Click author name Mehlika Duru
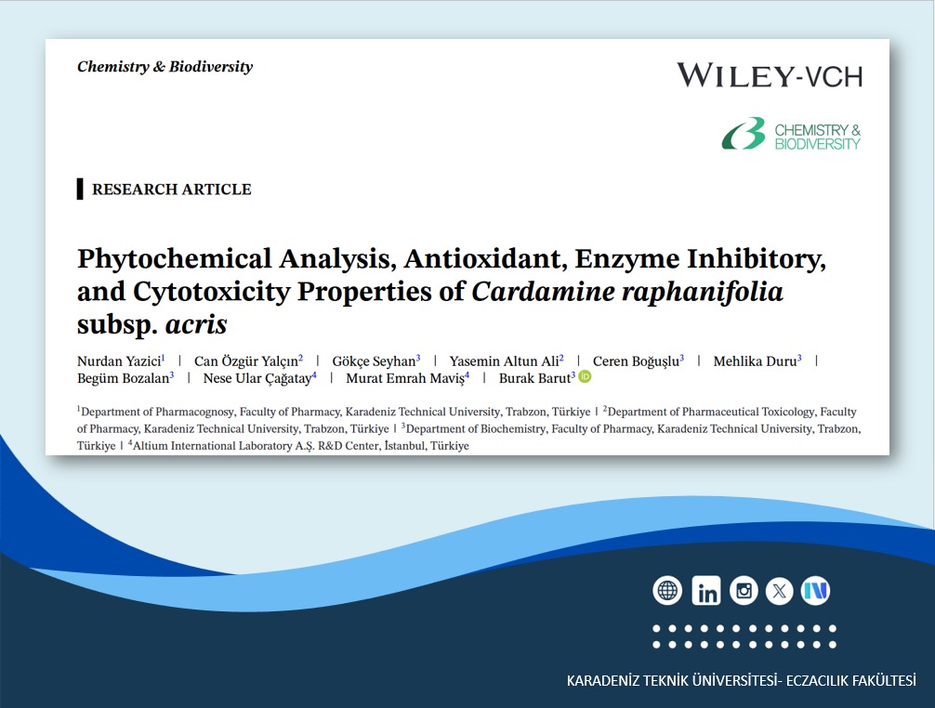 click(754, 361)
